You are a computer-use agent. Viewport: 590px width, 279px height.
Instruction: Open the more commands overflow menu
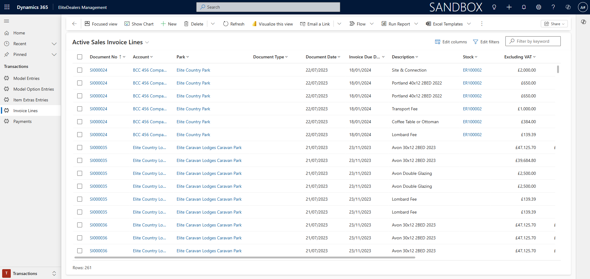pos(482,24)
